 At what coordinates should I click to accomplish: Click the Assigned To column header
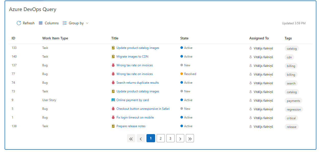click(x=259, y=38)
